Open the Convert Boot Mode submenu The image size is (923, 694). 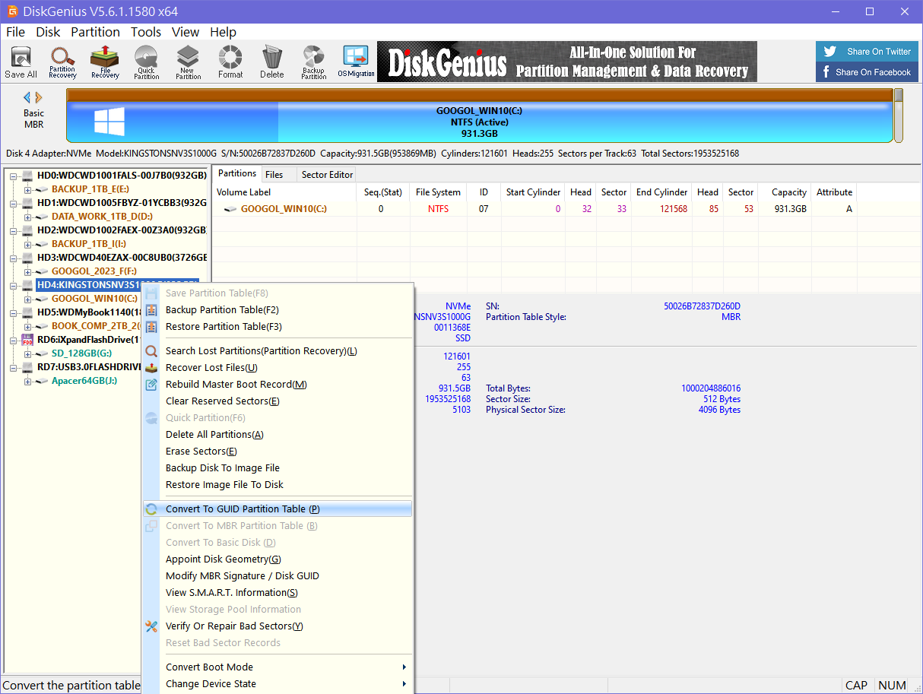(x=278, y=667)
